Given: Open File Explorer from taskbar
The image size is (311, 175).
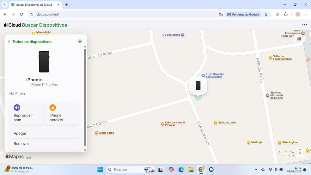Looking at the screenshot, I should pos(191,169).
